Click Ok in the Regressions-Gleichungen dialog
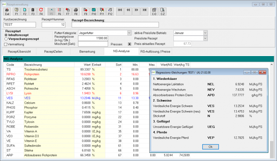277x161 pixels. tap(211, 147)
